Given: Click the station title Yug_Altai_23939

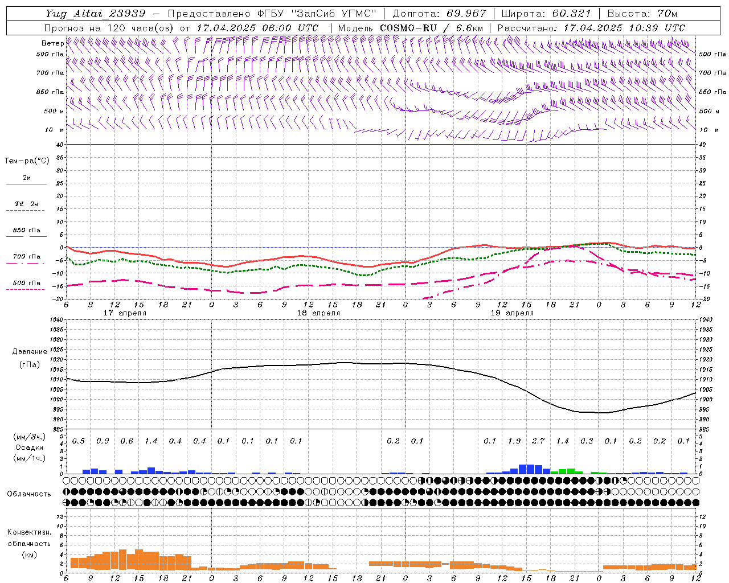Looking at the screenshot, I should click(x=96, y=14).
